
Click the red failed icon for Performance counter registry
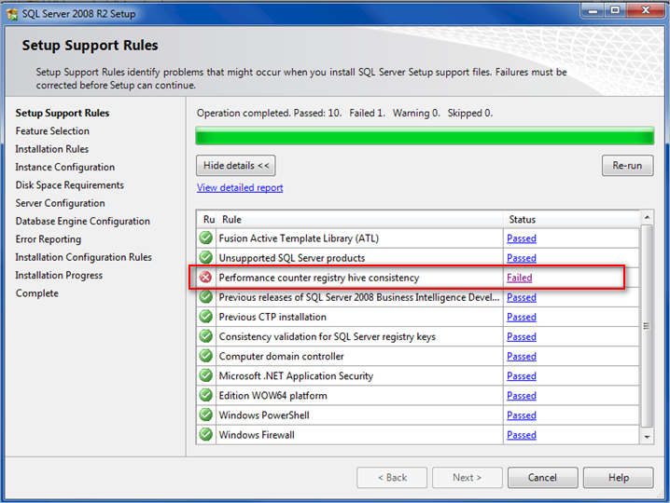point(206,278)
